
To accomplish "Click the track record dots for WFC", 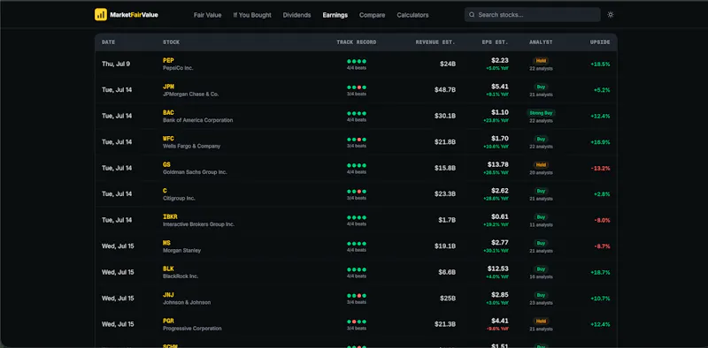I will point(357,140).
